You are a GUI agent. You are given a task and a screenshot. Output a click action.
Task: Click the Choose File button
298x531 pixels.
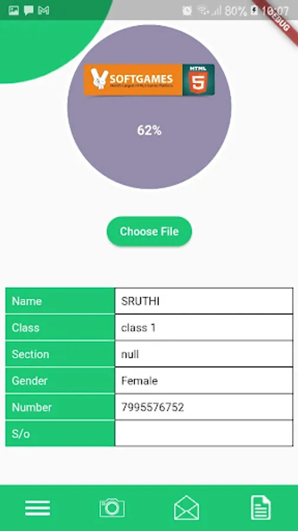pos(150,231)
